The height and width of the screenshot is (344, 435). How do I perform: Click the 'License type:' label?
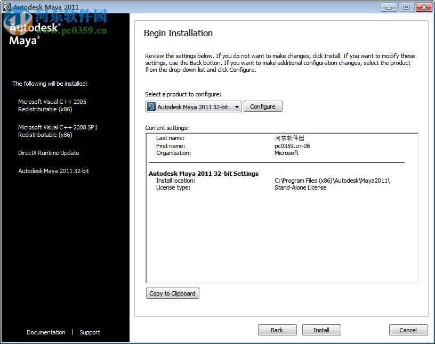[x=173, y=187]
